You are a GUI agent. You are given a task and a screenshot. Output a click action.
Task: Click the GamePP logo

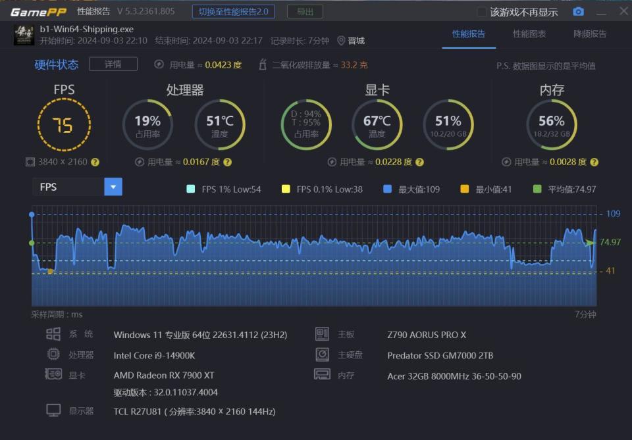pyautogui.click(x=38, y=12)
